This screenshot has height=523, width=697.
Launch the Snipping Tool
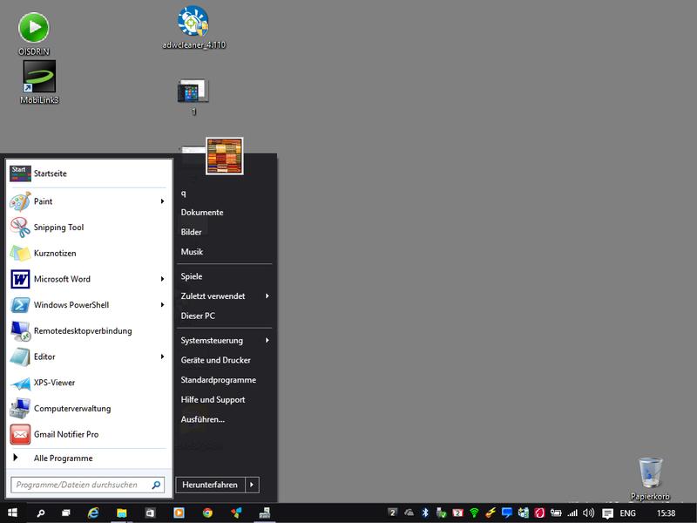tap(87, 228)
